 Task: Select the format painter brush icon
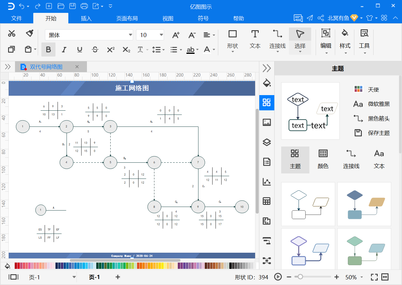point(29,33)
